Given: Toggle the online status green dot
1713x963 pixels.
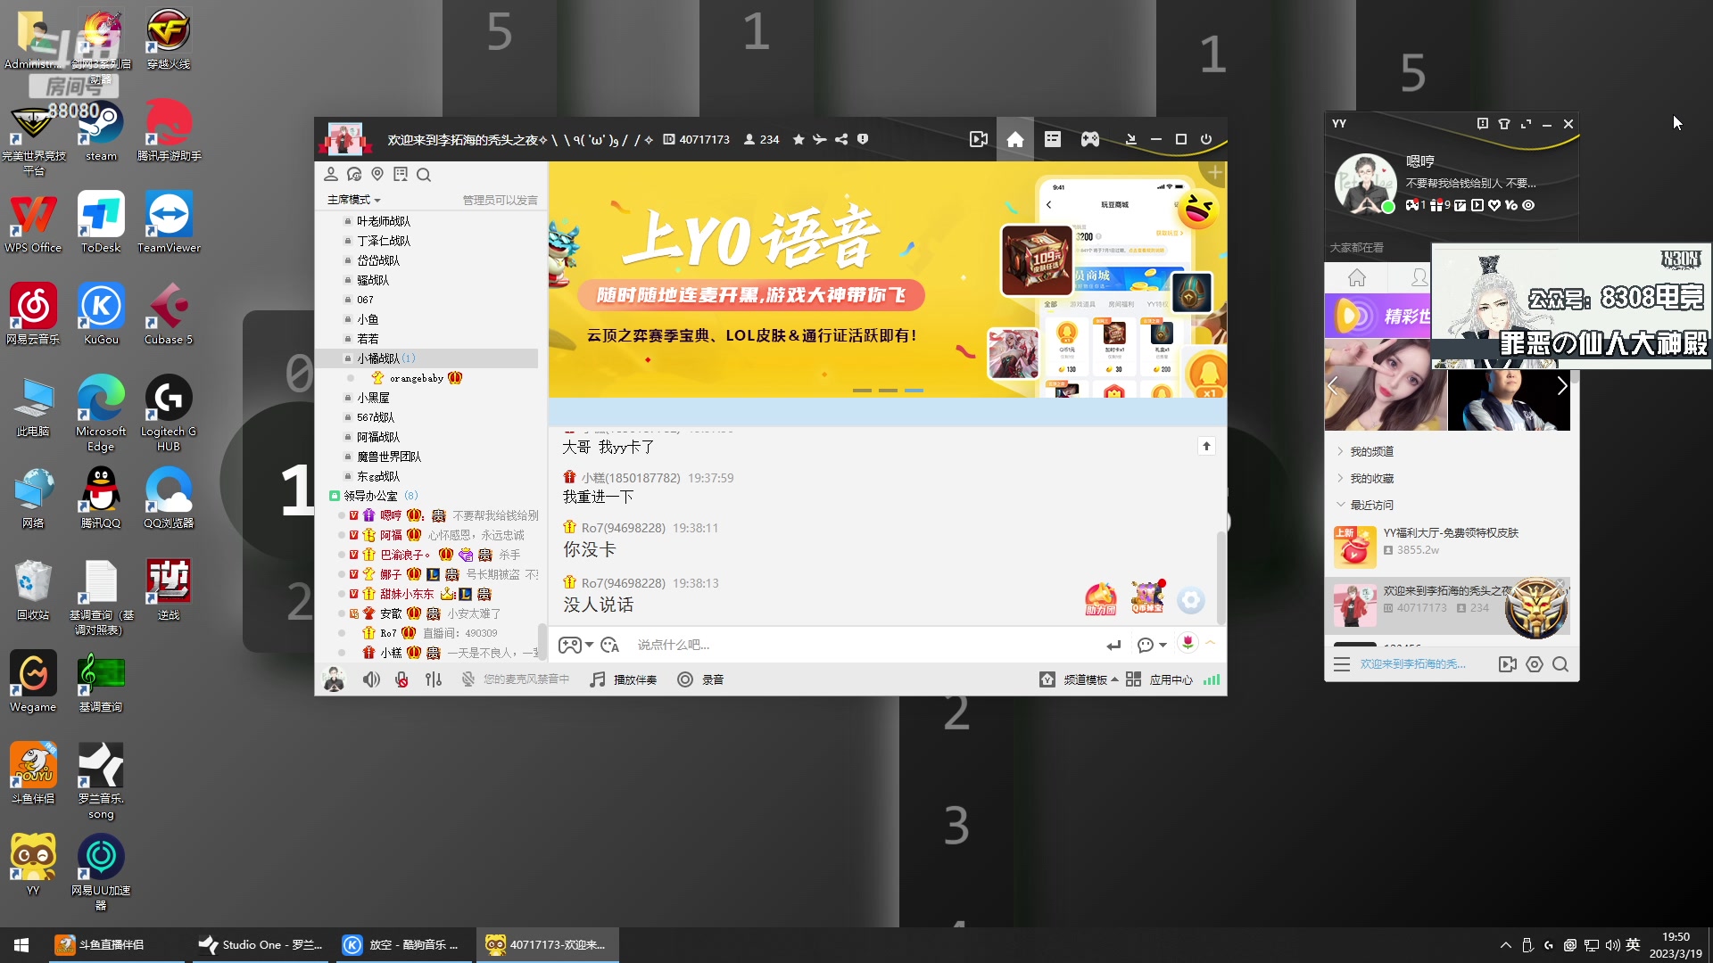Looking at the screenshot, I should 1387,206.
